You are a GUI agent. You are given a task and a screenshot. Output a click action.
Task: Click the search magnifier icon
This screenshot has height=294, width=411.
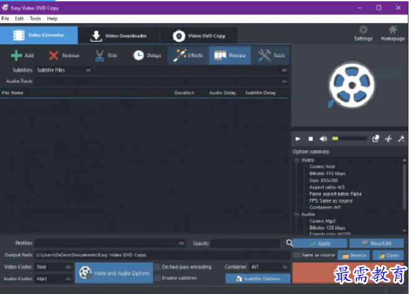pyautogui.click(x=289, y=243)
